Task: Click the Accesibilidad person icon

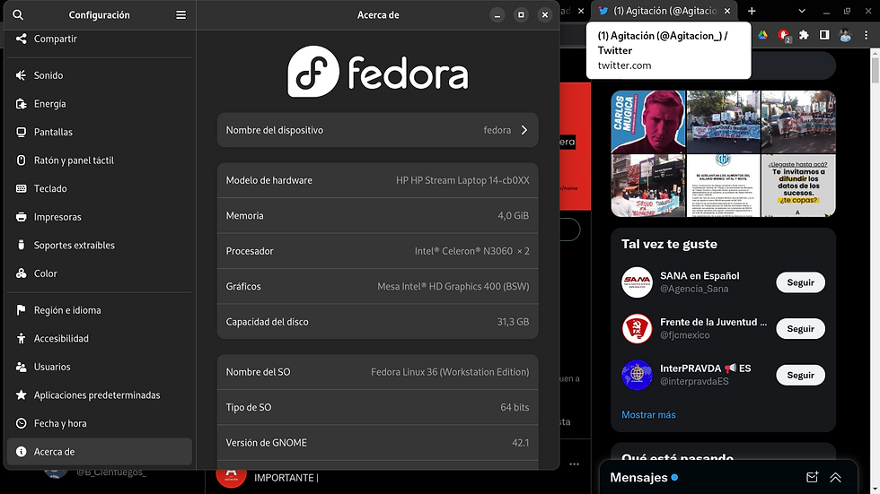Action: click(21, 338)
